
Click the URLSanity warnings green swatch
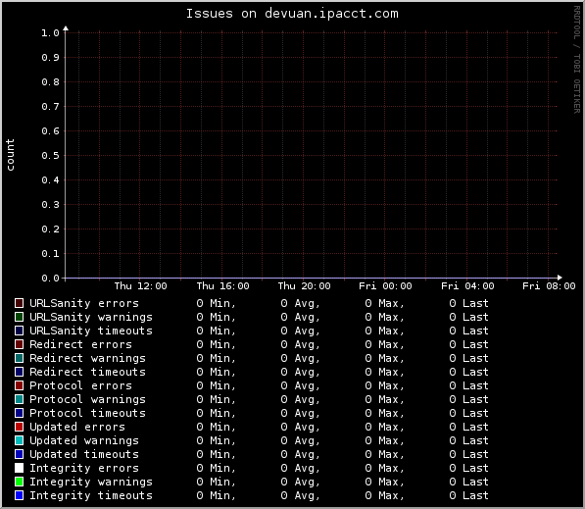[19, 317]
